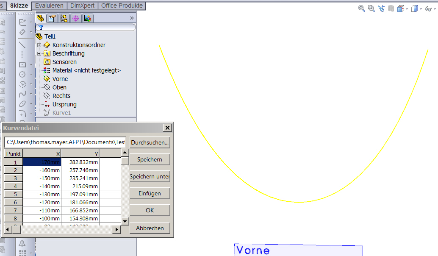Switch to the Evaluieren tab

[x=49, y=6]
